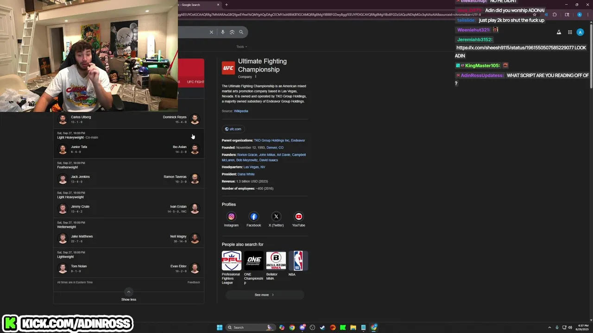Visit ufc.com website link
This screenshot has width=593, height=333.
coord(233,129)
